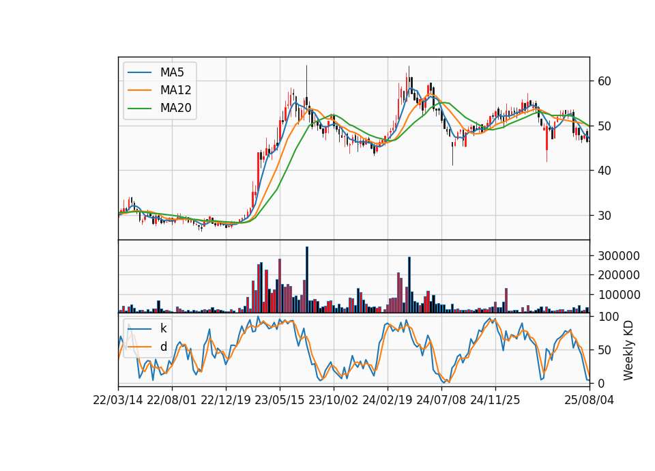The height and width of the screenshot is (471, 655).
Task: Click the volume axis value 100000
Action: pos(619,295)
